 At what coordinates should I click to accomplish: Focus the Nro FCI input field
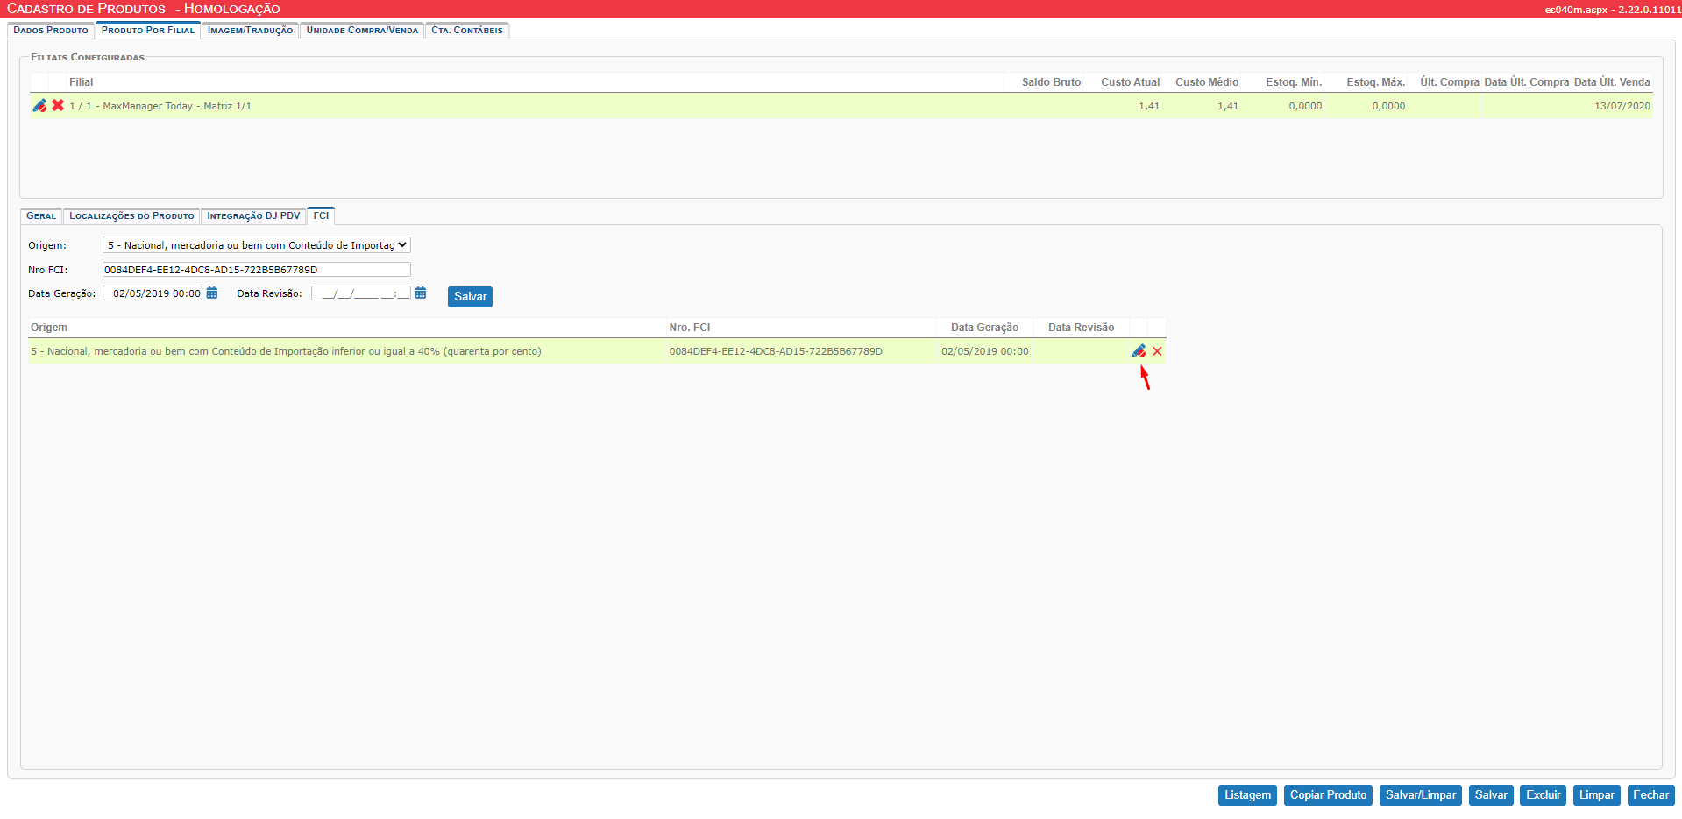pyautogui.click(x=257, y=270)
